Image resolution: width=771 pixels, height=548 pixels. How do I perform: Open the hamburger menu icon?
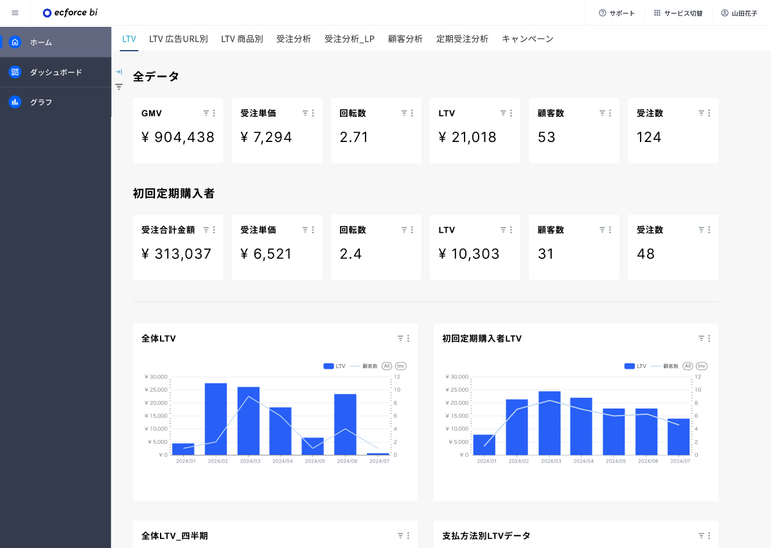pyautogui.click(x=15, y=13)
